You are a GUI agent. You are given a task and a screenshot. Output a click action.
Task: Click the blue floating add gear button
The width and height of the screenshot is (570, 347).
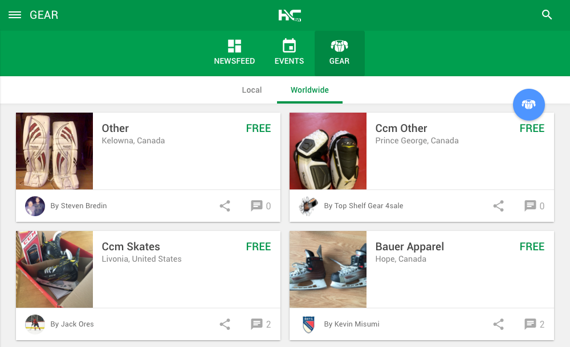click(529, 105)
